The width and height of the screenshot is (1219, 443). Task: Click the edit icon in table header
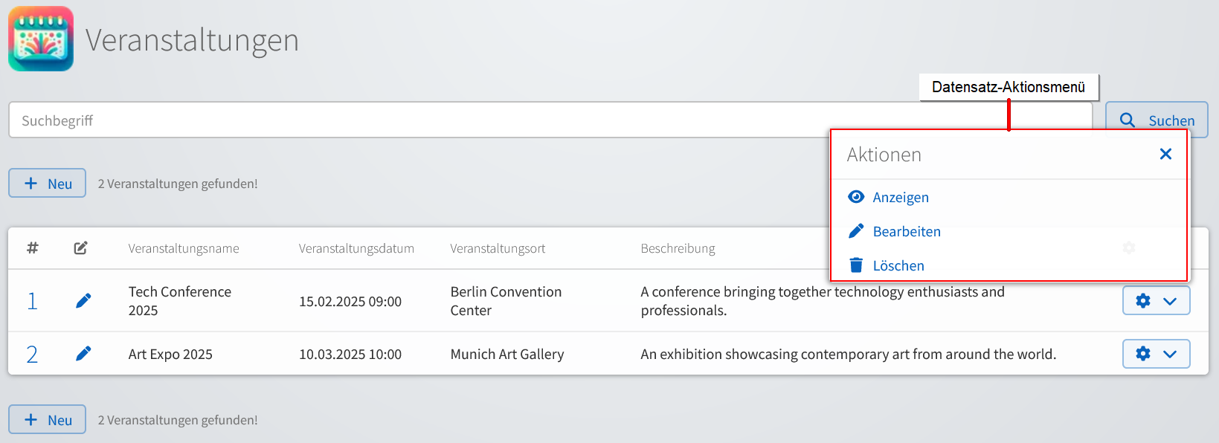pyautogui.click(x=80, y=248)
